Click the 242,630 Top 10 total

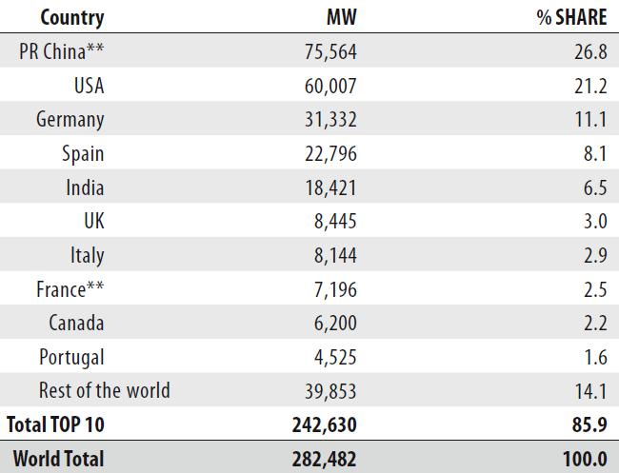pyautogui.click(x=324, y=425)
